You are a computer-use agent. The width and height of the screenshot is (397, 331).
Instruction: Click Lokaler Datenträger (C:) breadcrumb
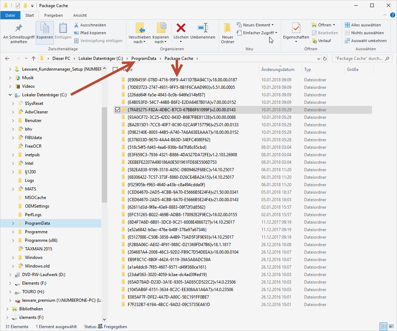(101, 58)
